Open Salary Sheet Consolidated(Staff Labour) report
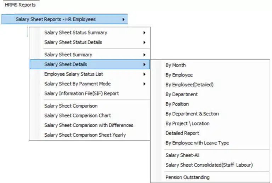The height and width of the screenshot is (183, 272). tap(209, 165)
